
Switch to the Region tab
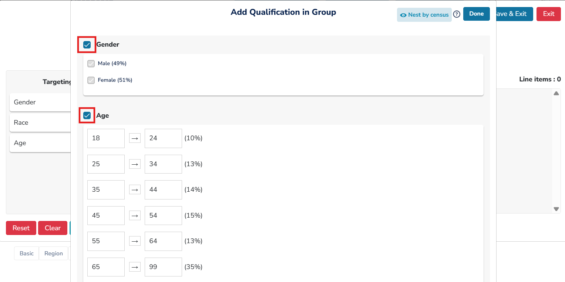click(x=54, y=254)
